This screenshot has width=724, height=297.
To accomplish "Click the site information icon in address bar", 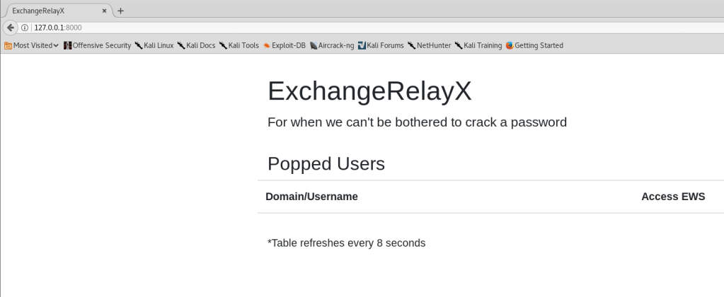I will click(25, 28).
